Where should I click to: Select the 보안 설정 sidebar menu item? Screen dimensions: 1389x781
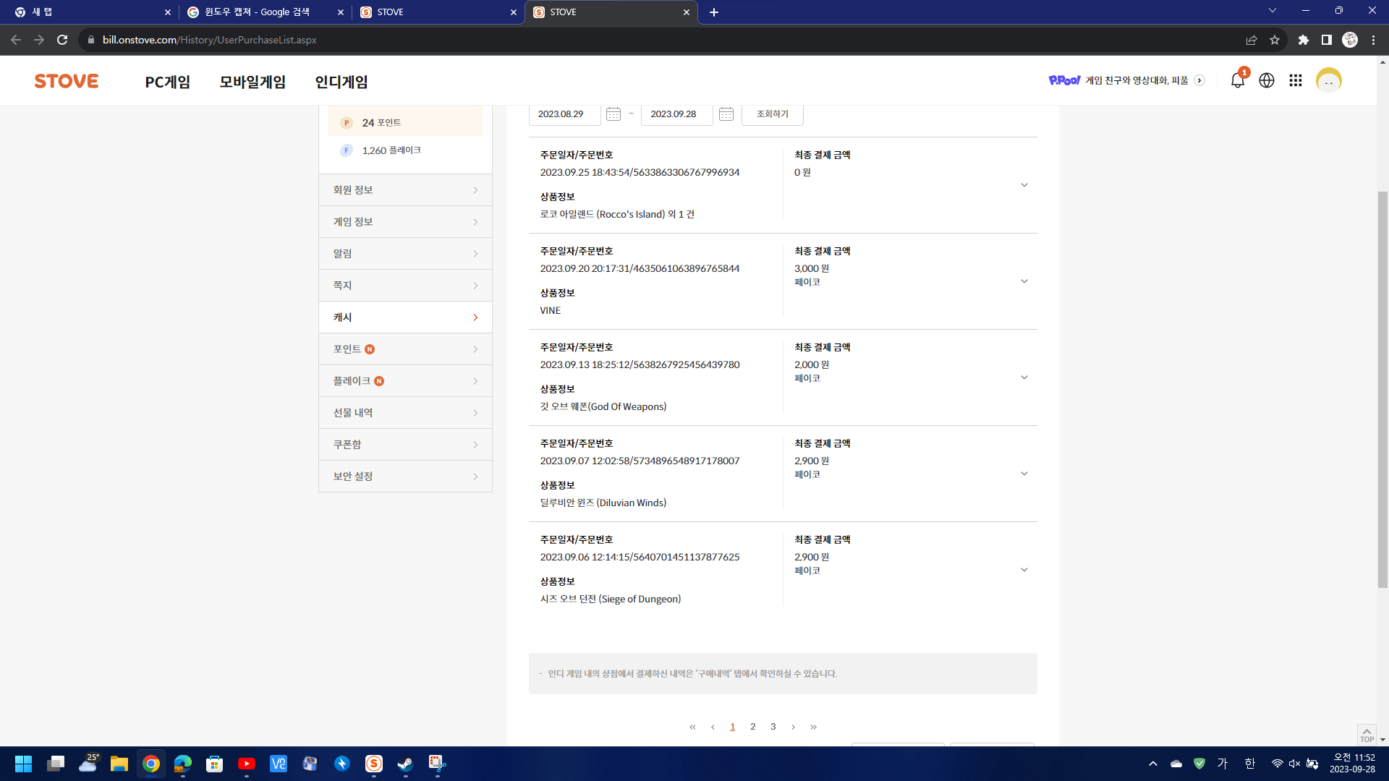click(x=405, y=477)
